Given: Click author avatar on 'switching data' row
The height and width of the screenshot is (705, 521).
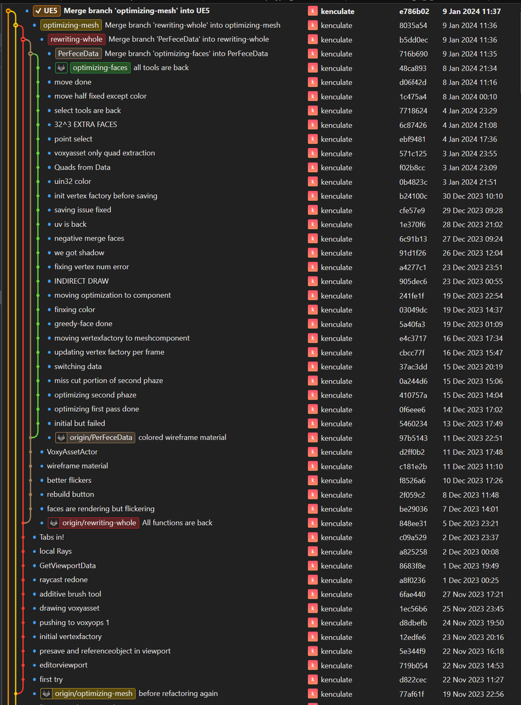Looking at the screenshot, I should coord(312,367).
